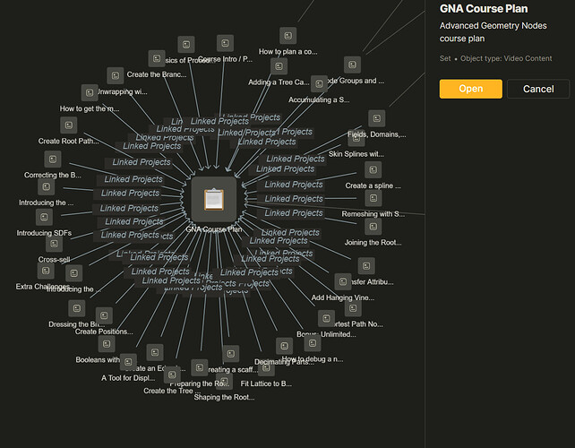This screenshot has width=575, height=448.
Task: Click the 'GNA Course Plan' label under center node
Action: coord(214,229)
